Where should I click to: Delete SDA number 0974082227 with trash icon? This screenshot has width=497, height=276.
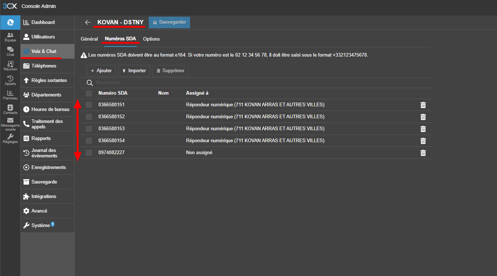(x=423, y=153)
